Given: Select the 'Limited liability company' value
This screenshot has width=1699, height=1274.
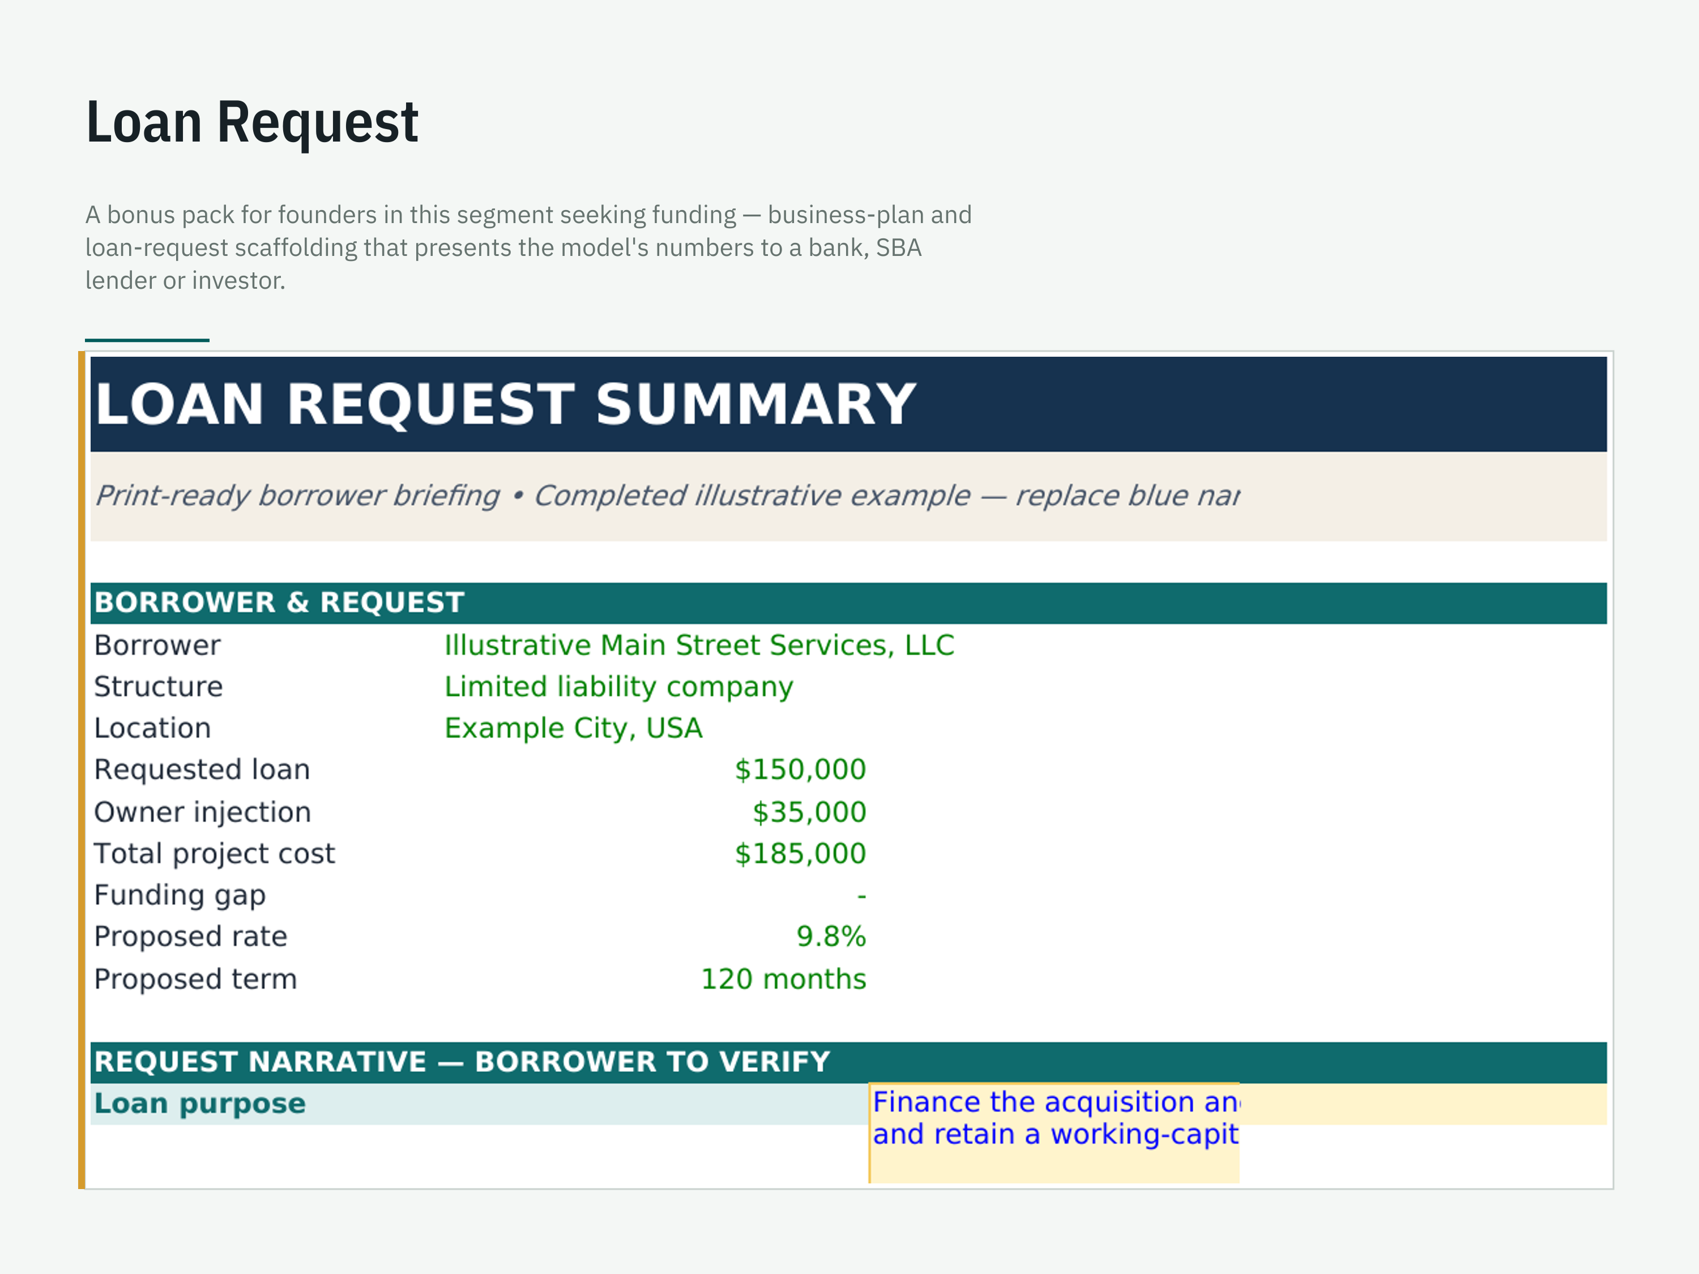Looking at the screenshot, I should coord(618,687).
